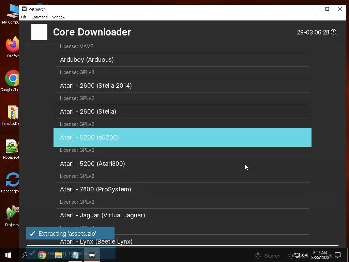Click License: GPLv3 under Arduboy
The image size is (349, 262).
click(x=77, y=72)
